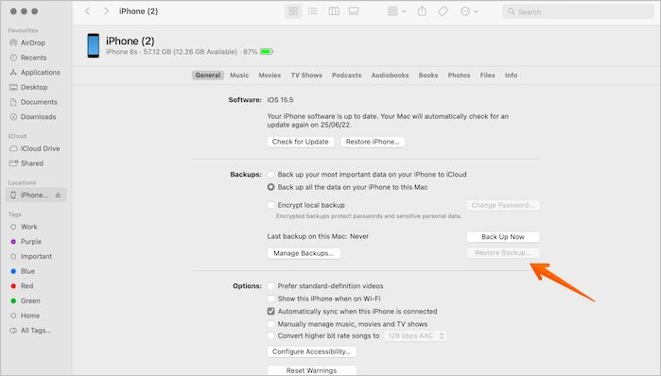Click the Share toolbar icon

tap(422, 11)
